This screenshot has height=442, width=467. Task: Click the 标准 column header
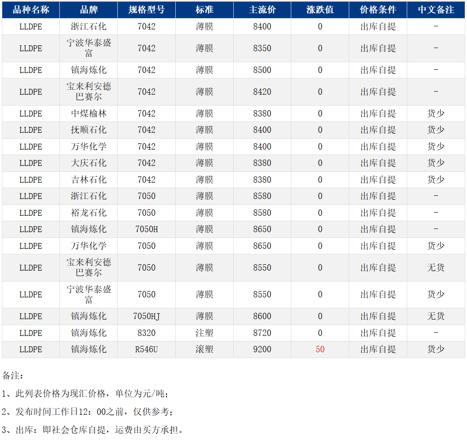[204, 10]
